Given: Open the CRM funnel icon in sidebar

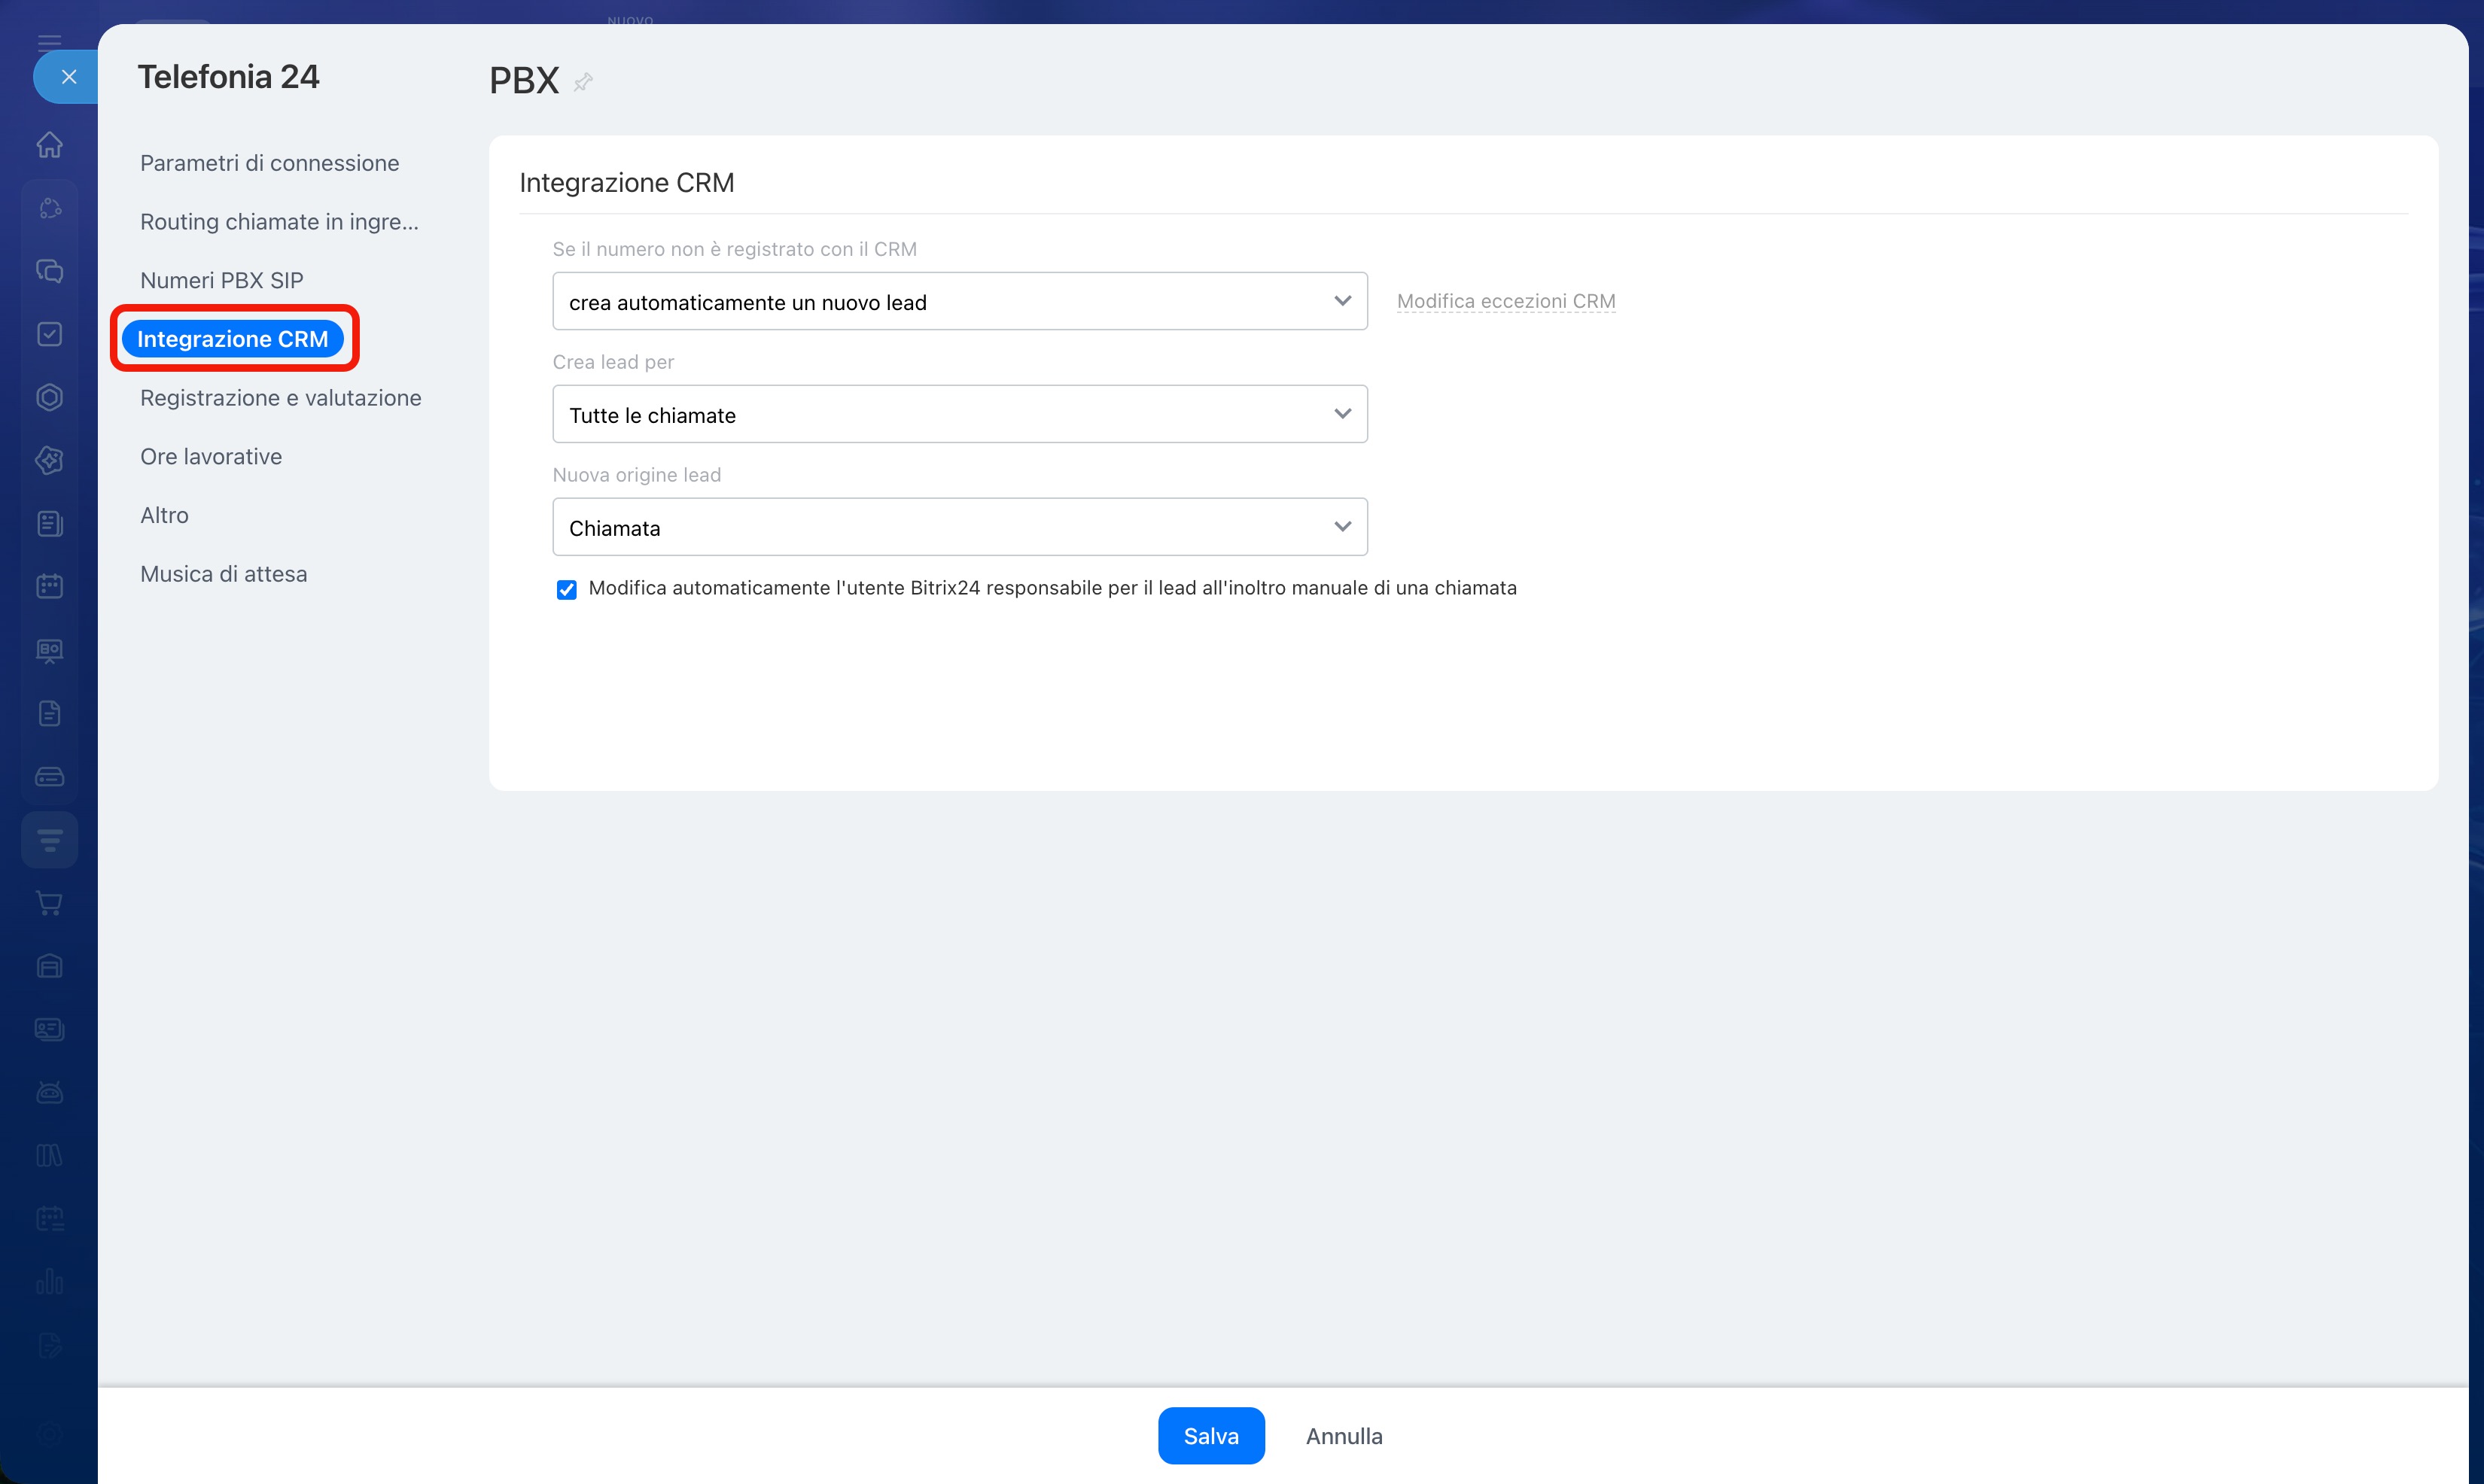Looking at the screenshot, I should pyautogui.click(x=49, y=839).
